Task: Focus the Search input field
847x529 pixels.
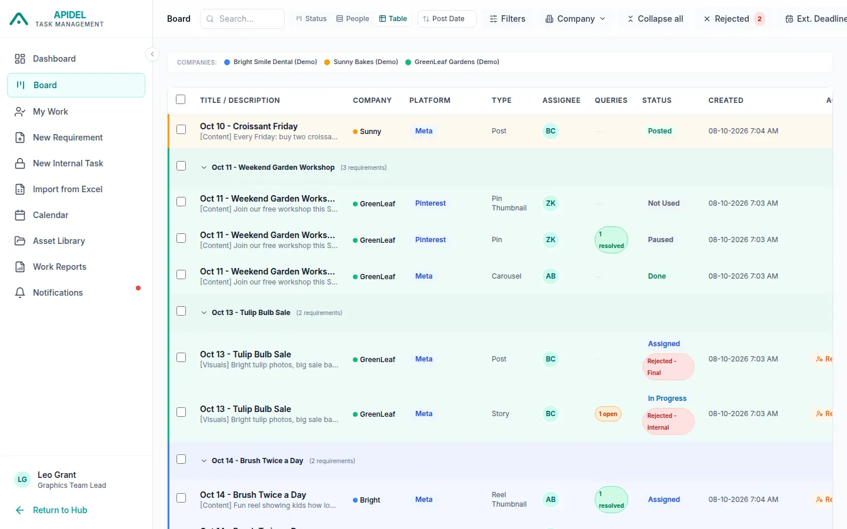Action: click(x=242, y=19)
